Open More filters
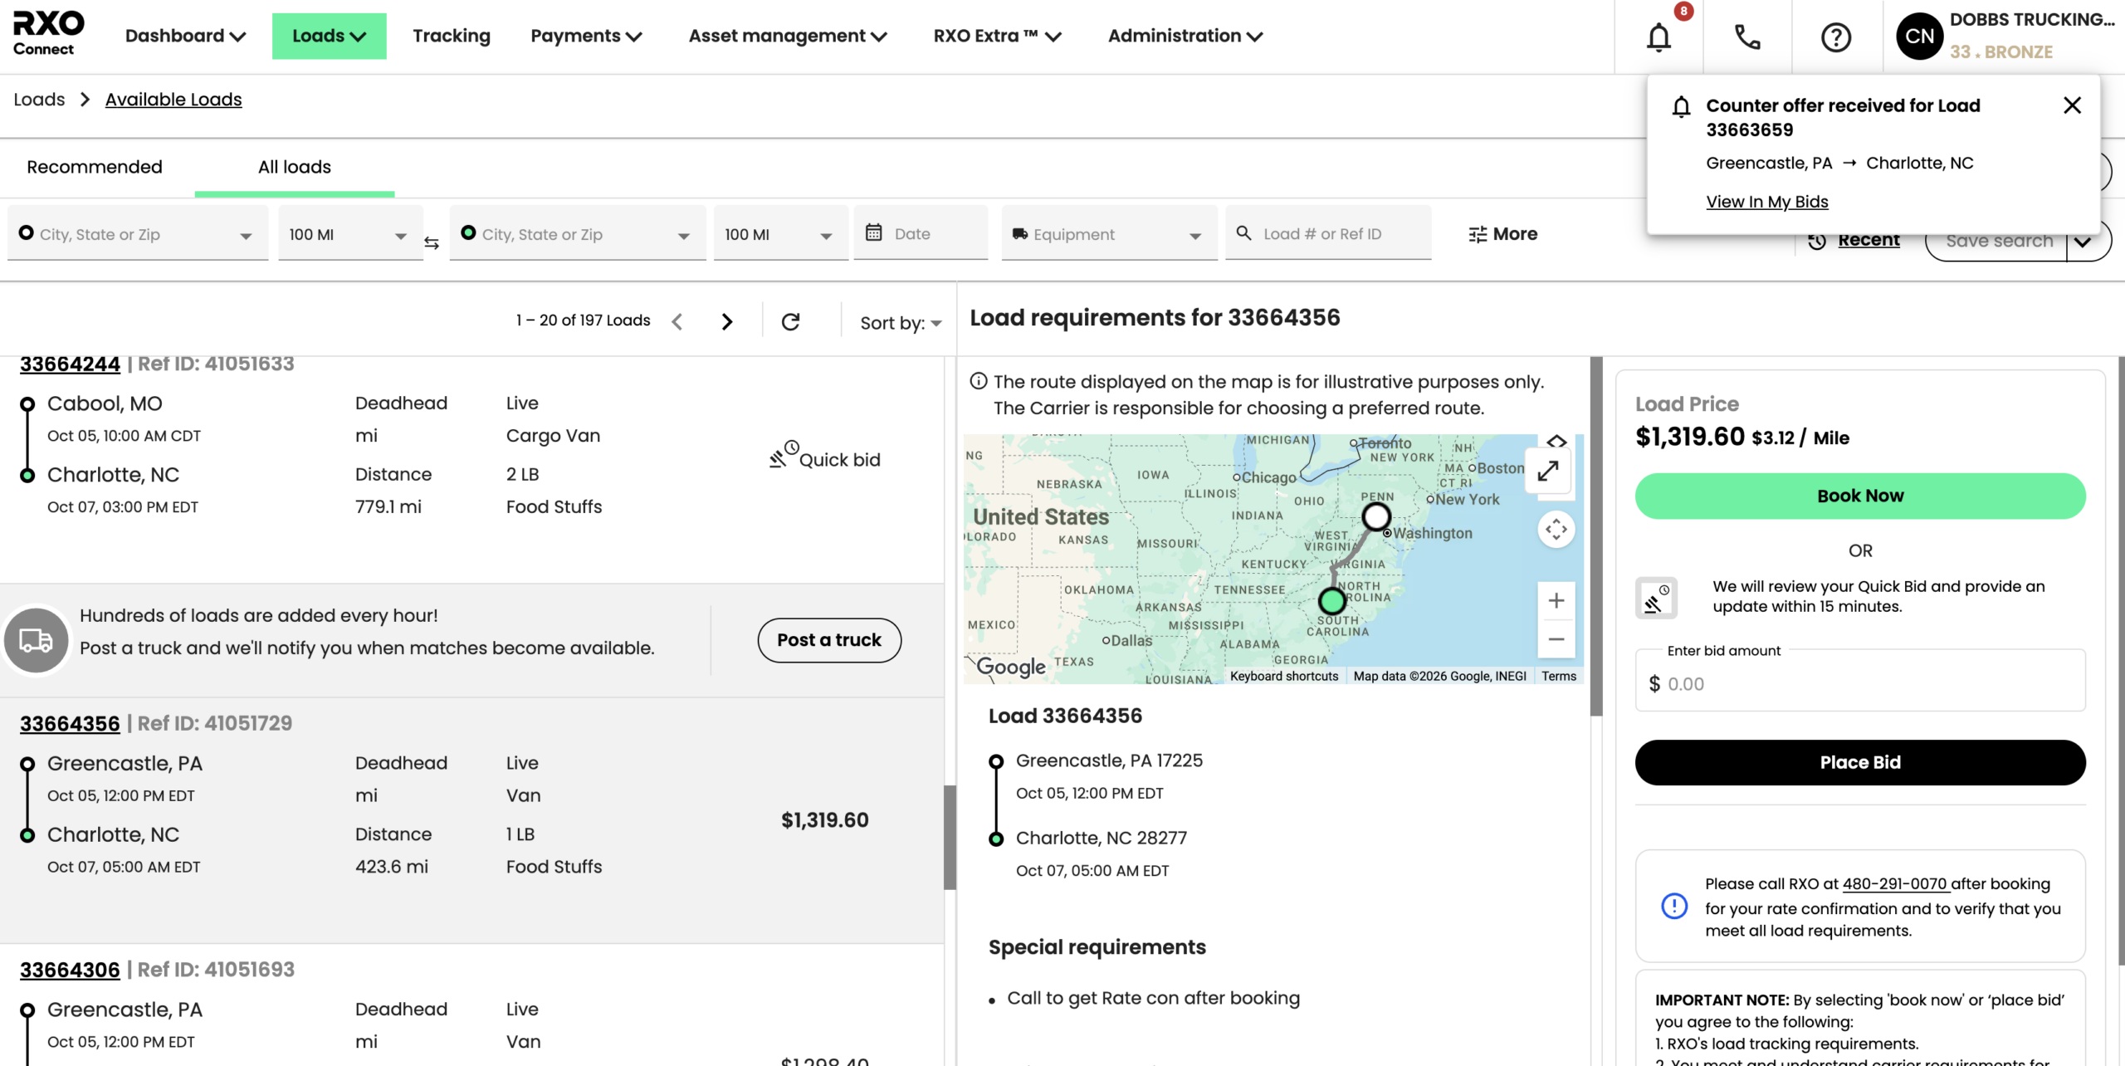 tap(1502, 234)
